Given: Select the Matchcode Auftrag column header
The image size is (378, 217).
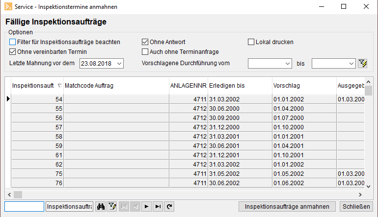Looking at the screenshot, I should click(116, 85).
